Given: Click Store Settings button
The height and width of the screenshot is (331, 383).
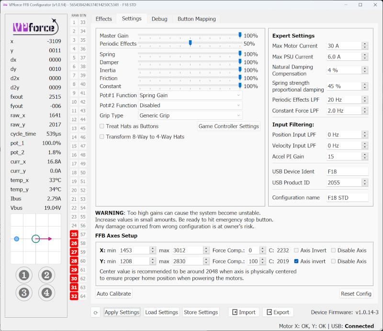Looking at the screenshot, I should [201, 312].
